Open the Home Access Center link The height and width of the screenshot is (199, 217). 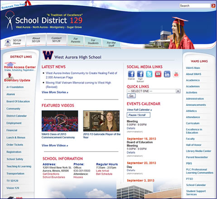tap(20, 67)
